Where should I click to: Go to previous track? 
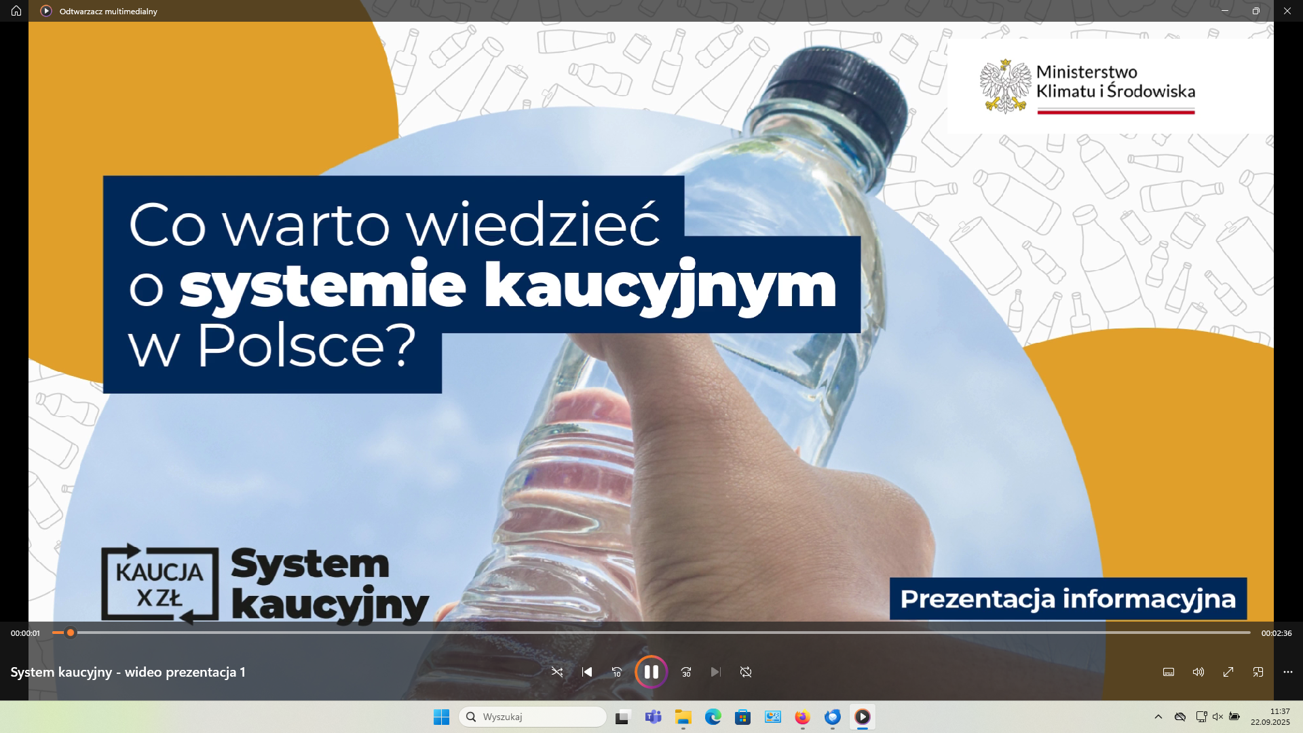pyautogui.click(x=587, y=672)
